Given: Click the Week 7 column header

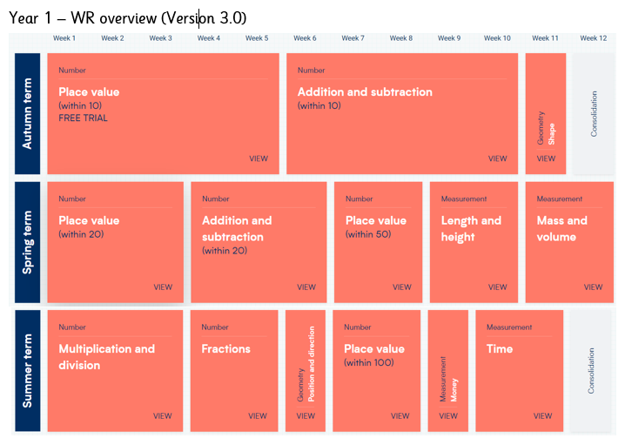Looking at the screenshot, I should 353,38.
